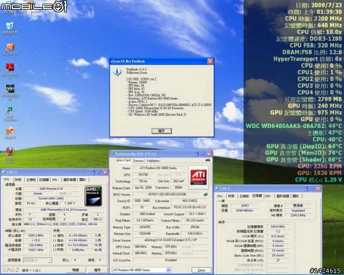Click the '1920.1 MHz' HT link value
The image size is (344, 275).
click(36, 250)
